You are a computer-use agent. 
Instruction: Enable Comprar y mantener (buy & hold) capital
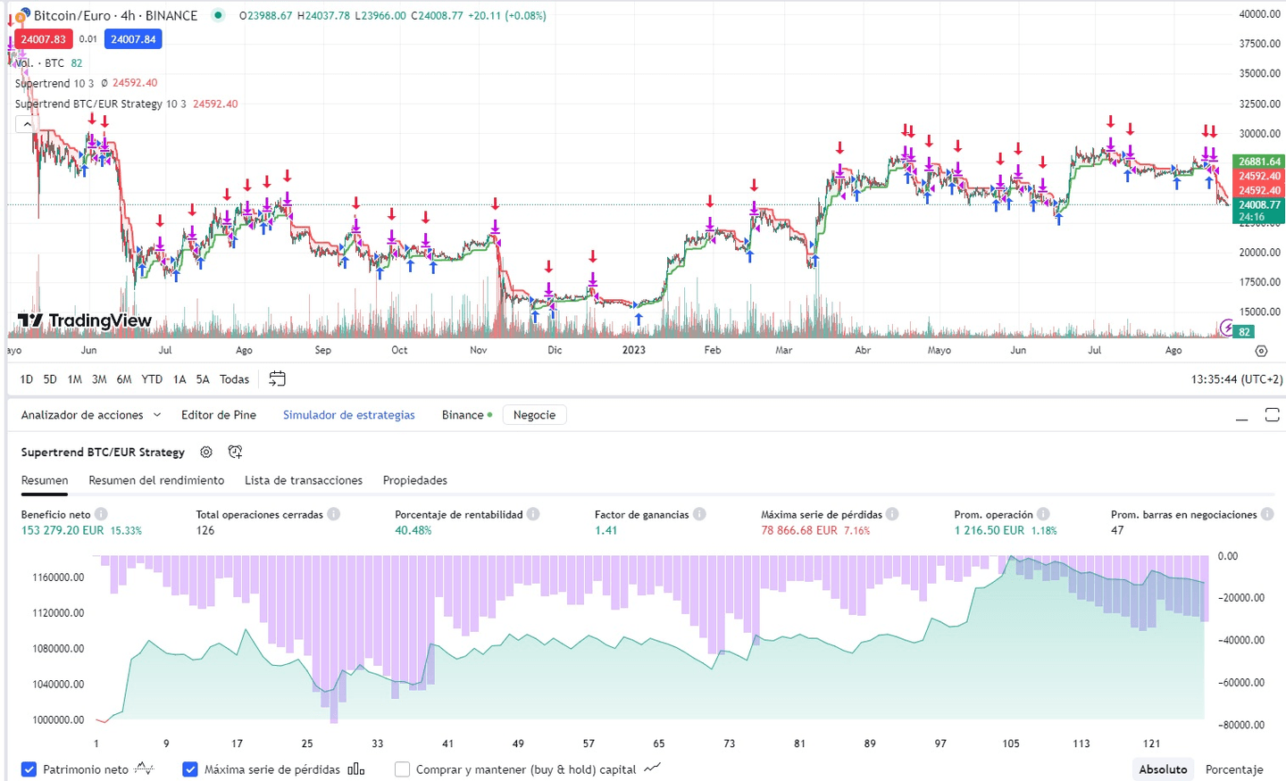point(402,769)
